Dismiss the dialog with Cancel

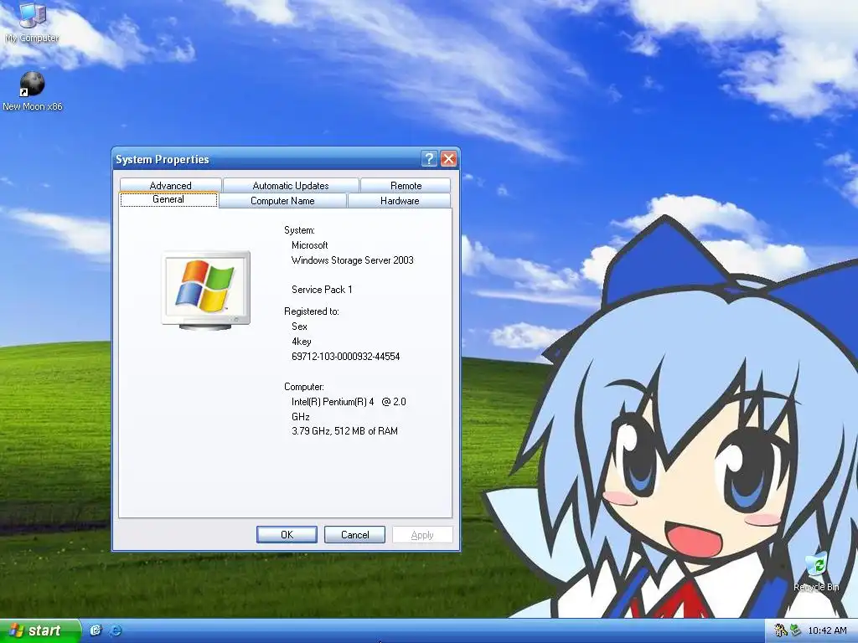click(354, 535)
